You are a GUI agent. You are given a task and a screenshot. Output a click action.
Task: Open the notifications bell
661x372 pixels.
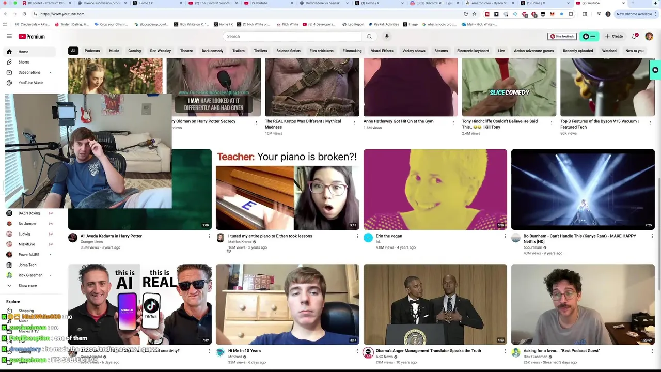point(635,36)
